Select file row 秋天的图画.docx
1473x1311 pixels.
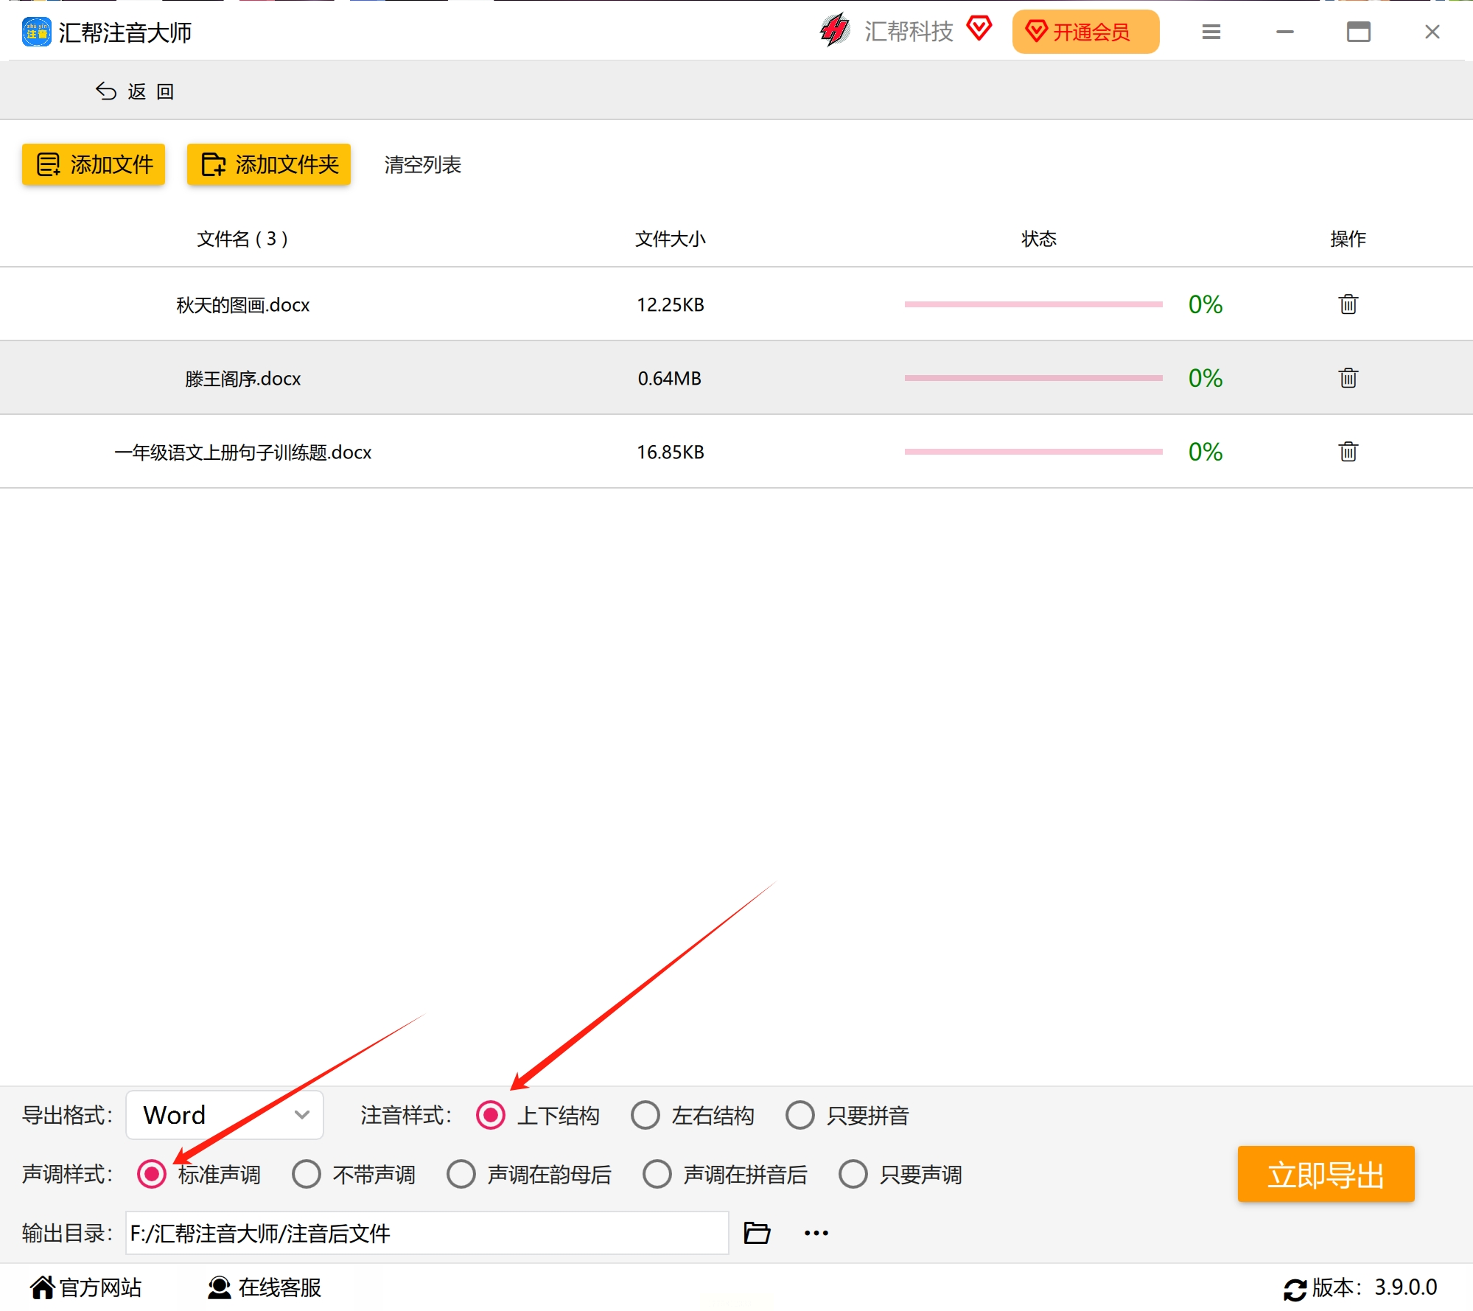pyautogui.click(x=736, y=304)
